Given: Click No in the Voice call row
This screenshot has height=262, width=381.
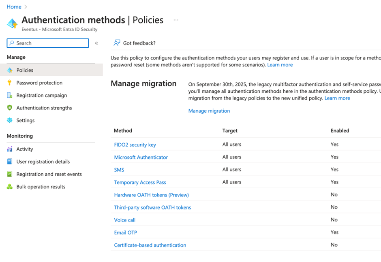Looking at the screenshot, I should coord(334,219).
